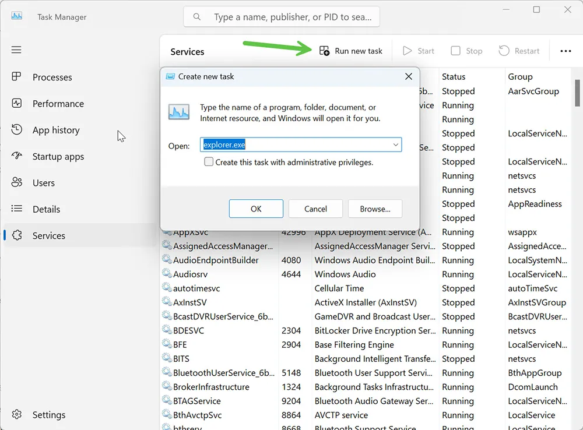Click the Startup apps gauge icon

tap(16, 156)
